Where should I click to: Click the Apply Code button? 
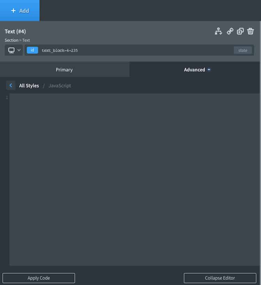pyautogui.click(x=39, y=278)
